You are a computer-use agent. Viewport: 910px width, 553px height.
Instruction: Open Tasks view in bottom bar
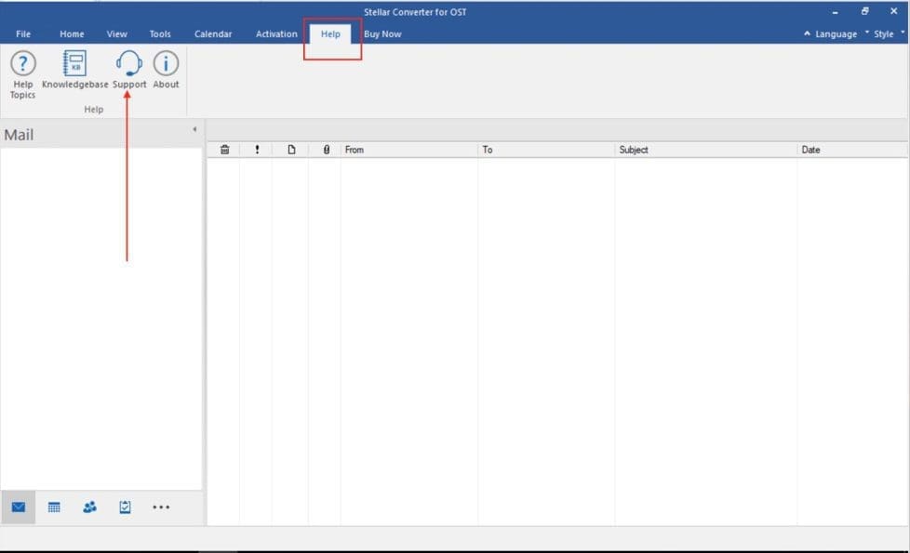pyautogui.click(x=125, y=507)
